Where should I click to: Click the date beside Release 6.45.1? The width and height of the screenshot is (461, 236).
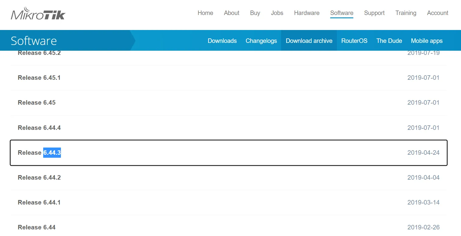423,78
